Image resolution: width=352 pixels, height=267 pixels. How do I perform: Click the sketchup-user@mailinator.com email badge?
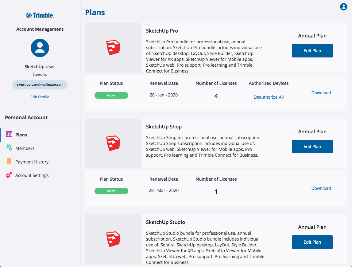(x=40, y=85)
